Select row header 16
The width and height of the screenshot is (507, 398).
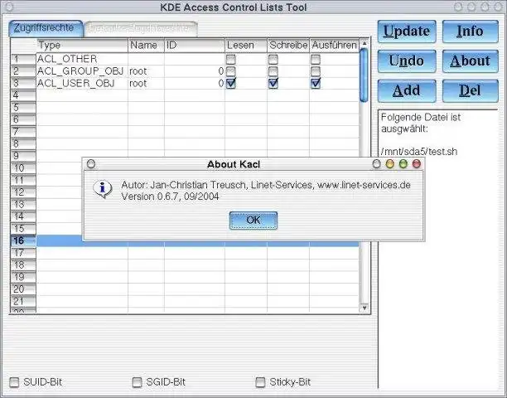(x=23, y=240)
